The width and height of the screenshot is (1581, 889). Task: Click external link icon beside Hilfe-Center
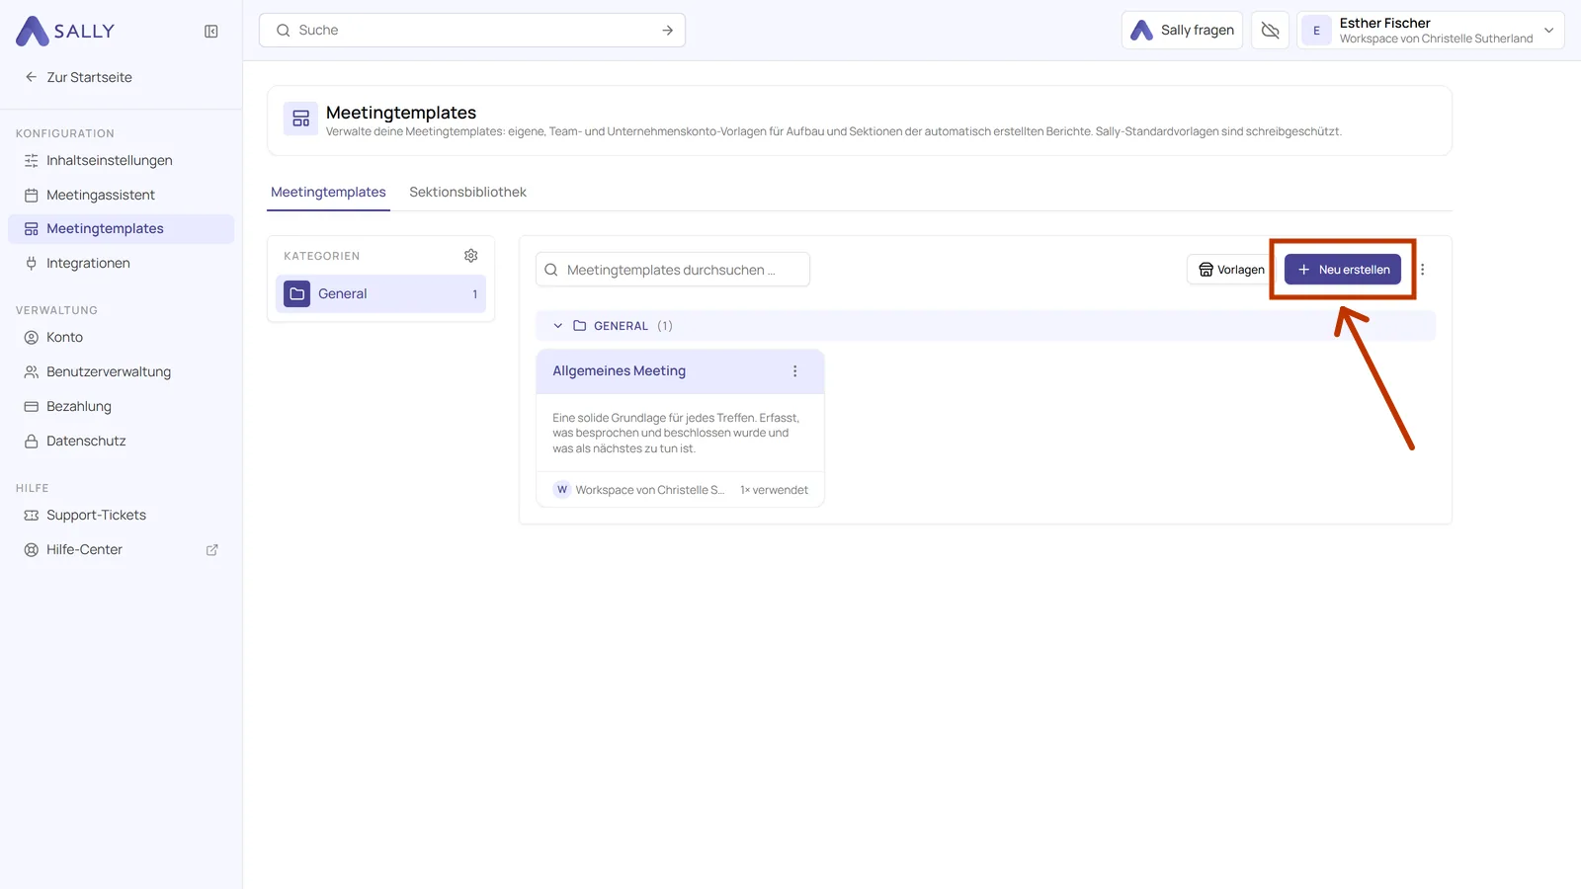click(x=211, y=550)
